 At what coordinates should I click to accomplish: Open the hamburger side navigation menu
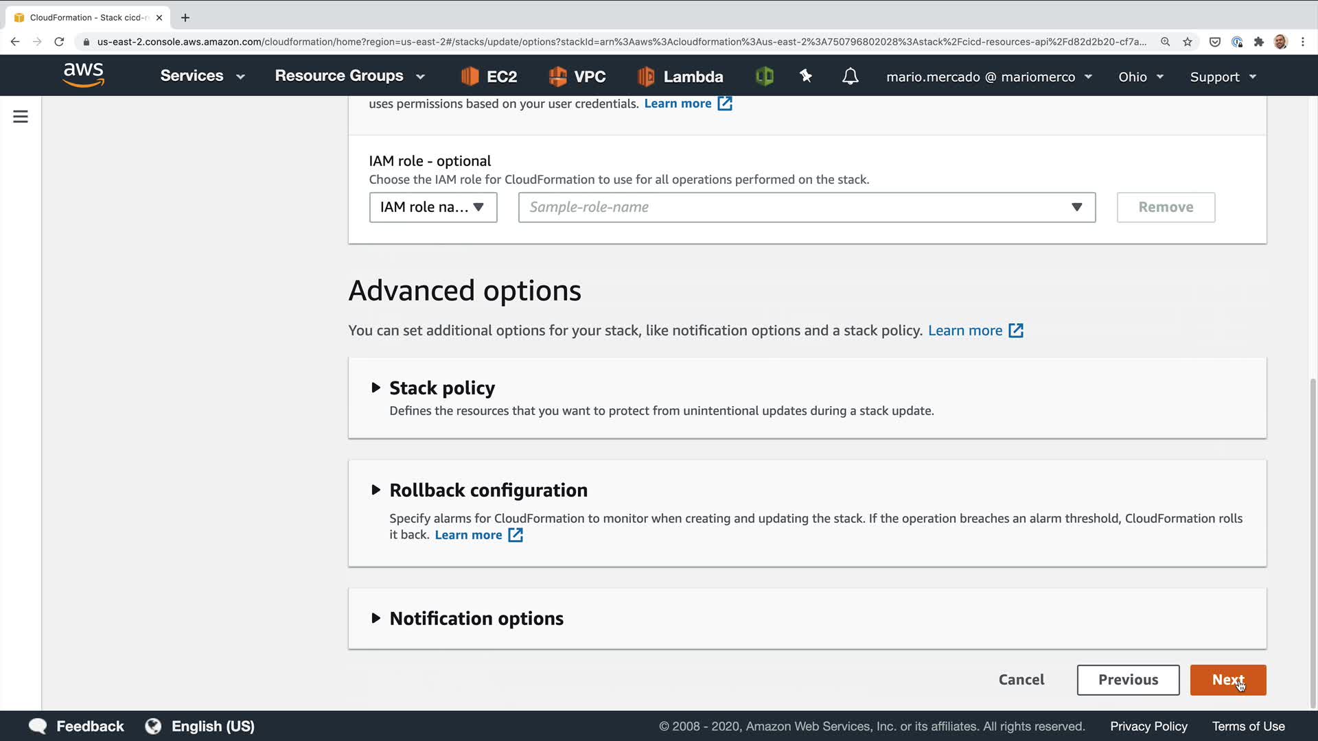pyautogui.click(x=21, y=117)
